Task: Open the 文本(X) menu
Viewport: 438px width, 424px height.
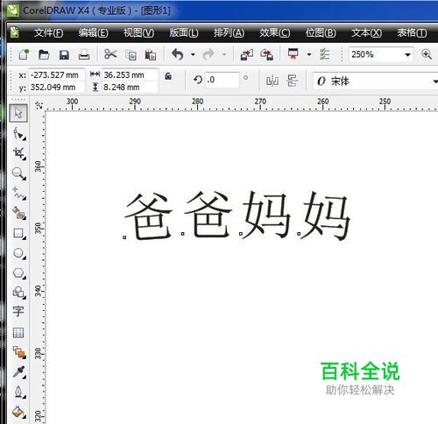Action: 366,32
